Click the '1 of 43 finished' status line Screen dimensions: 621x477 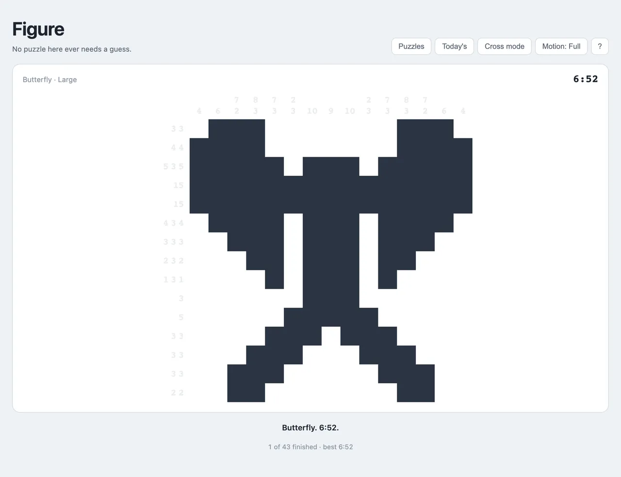pos(310,447)
